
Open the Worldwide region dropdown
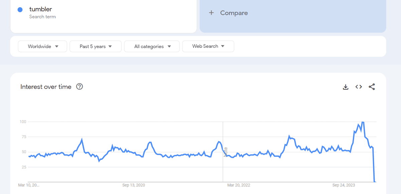(42, 46)
